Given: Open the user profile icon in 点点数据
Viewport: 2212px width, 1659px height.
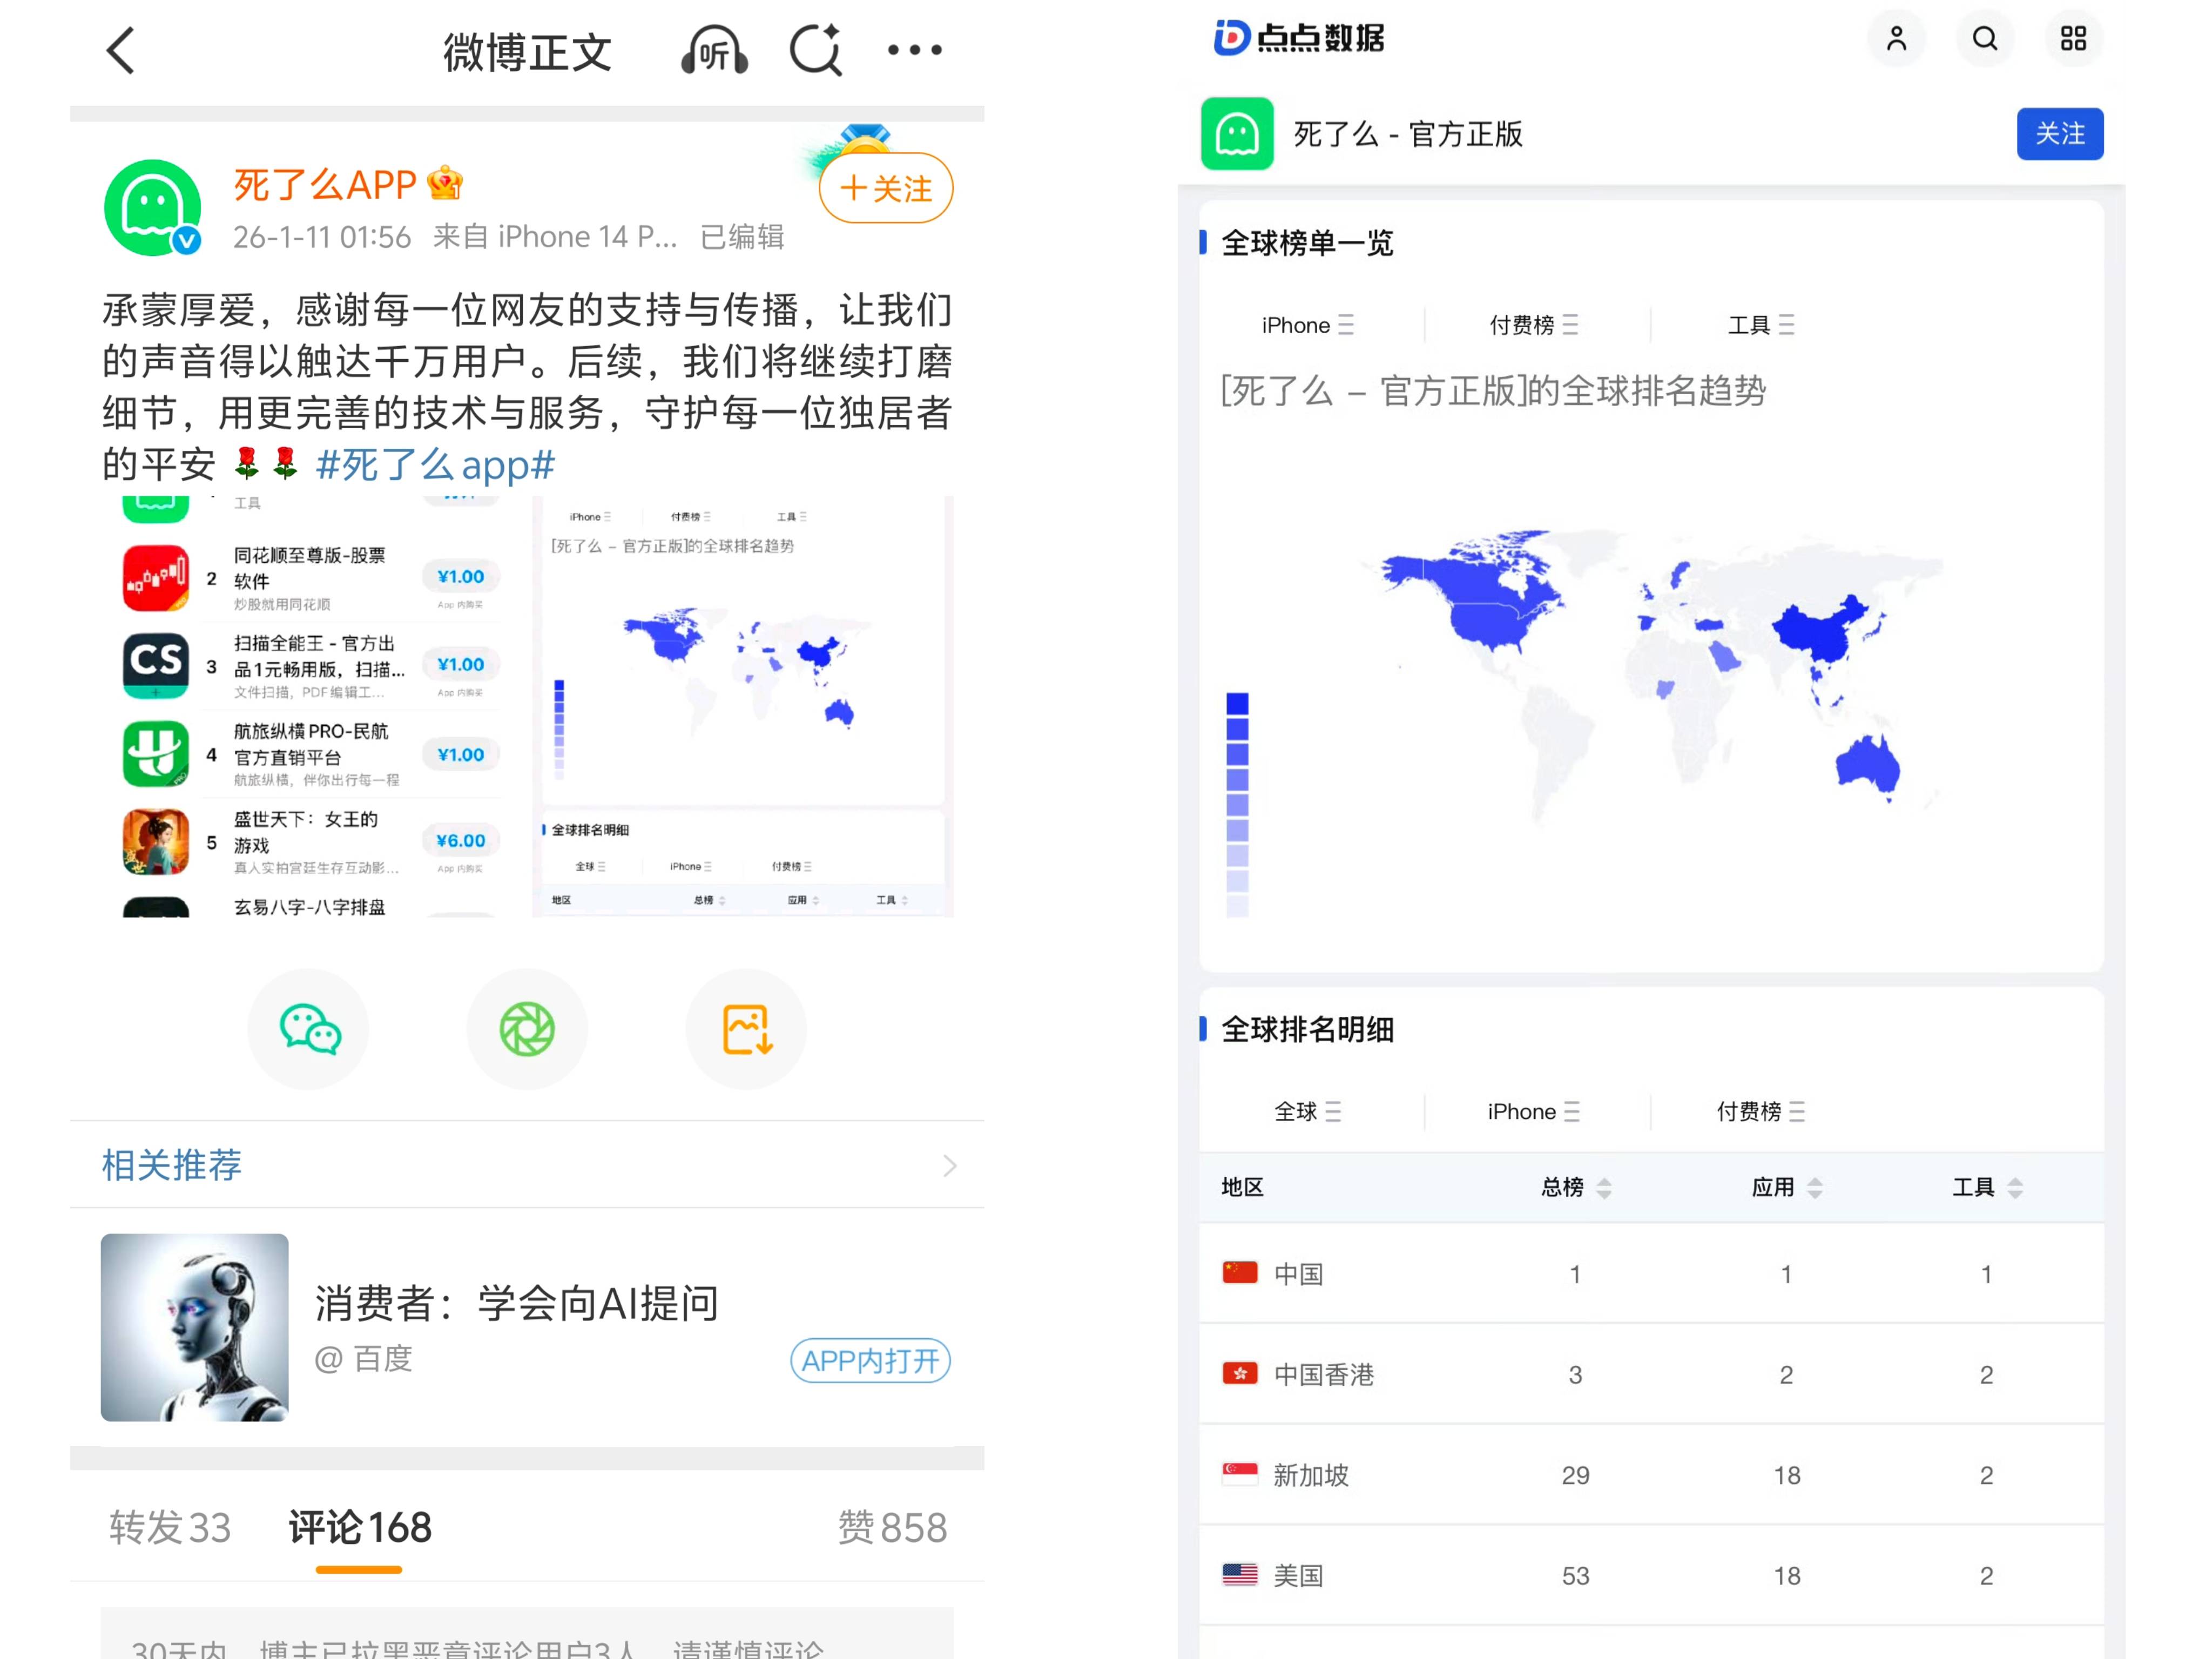Looking at the screenshot, I should tap(1896, 39).
